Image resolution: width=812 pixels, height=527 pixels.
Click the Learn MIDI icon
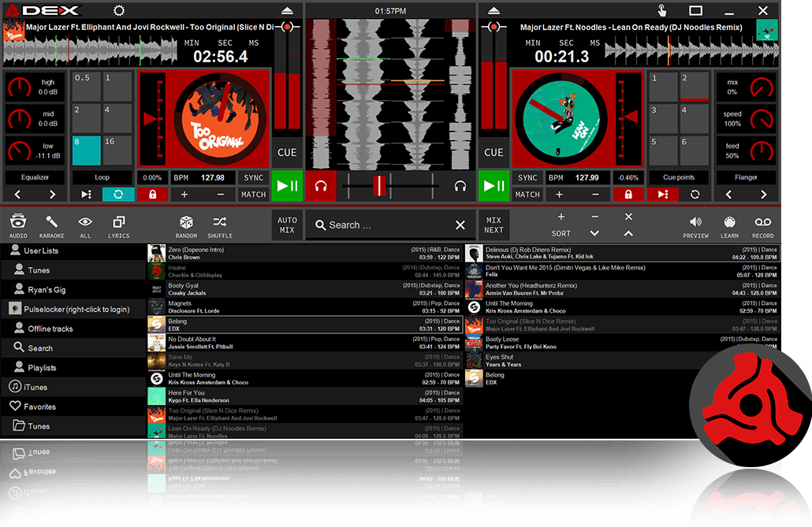click(x=729, y=223)
